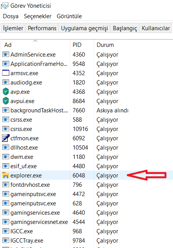Screen dimensions: 173x248
Task: Click the fontdrvhost.exe process icon
Action: coord(6,185)
